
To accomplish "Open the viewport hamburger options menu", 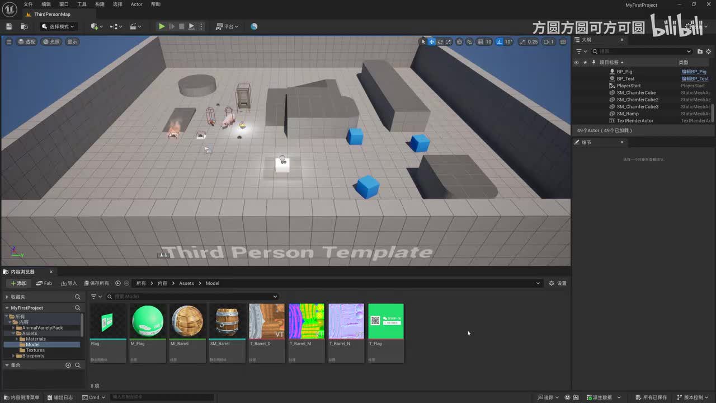I will 8,41.
